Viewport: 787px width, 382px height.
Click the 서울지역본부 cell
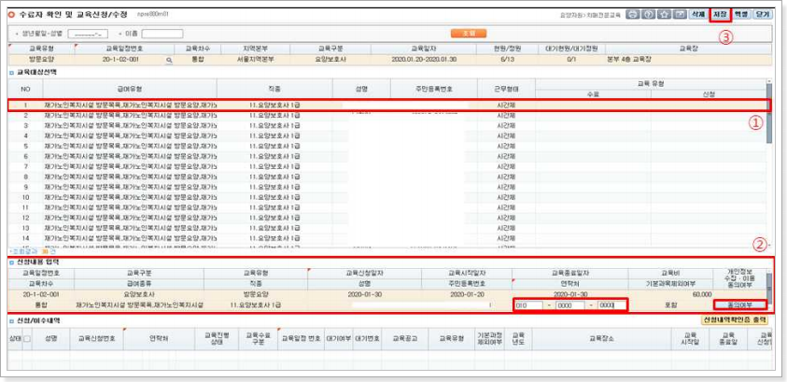click(x=254, y=59)
